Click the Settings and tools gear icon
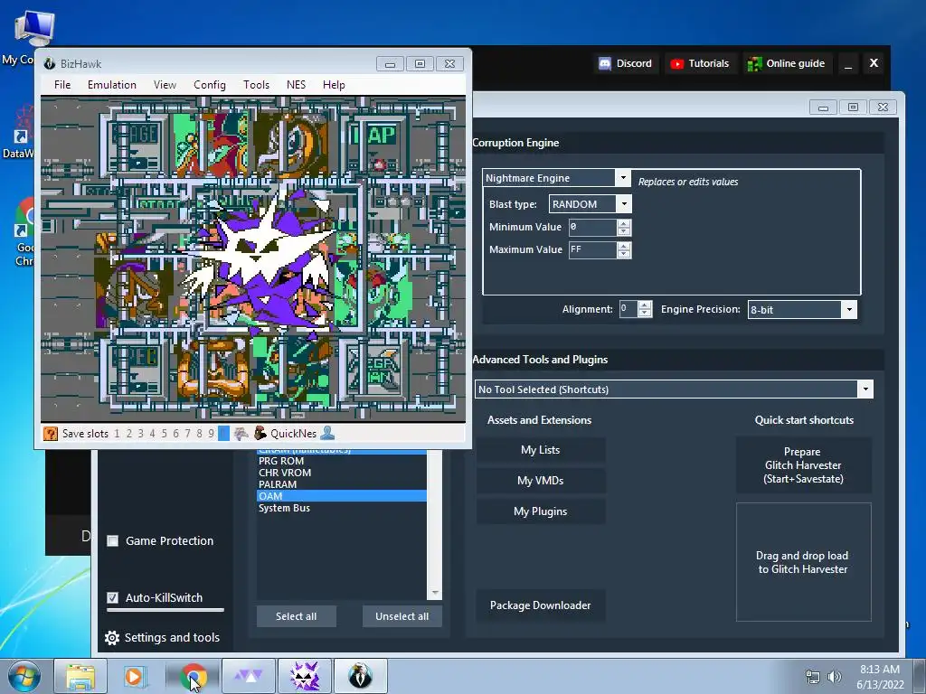This screenshot has height=694, width=926. click(x=111, y=638)
